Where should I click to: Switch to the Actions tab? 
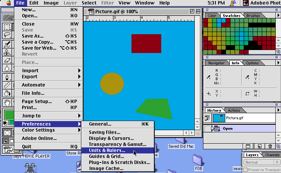click(234, 111)
